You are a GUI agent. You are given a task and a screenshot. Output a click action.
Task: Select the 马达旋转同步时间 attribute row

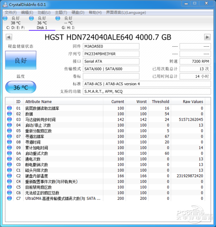(105, 120)
